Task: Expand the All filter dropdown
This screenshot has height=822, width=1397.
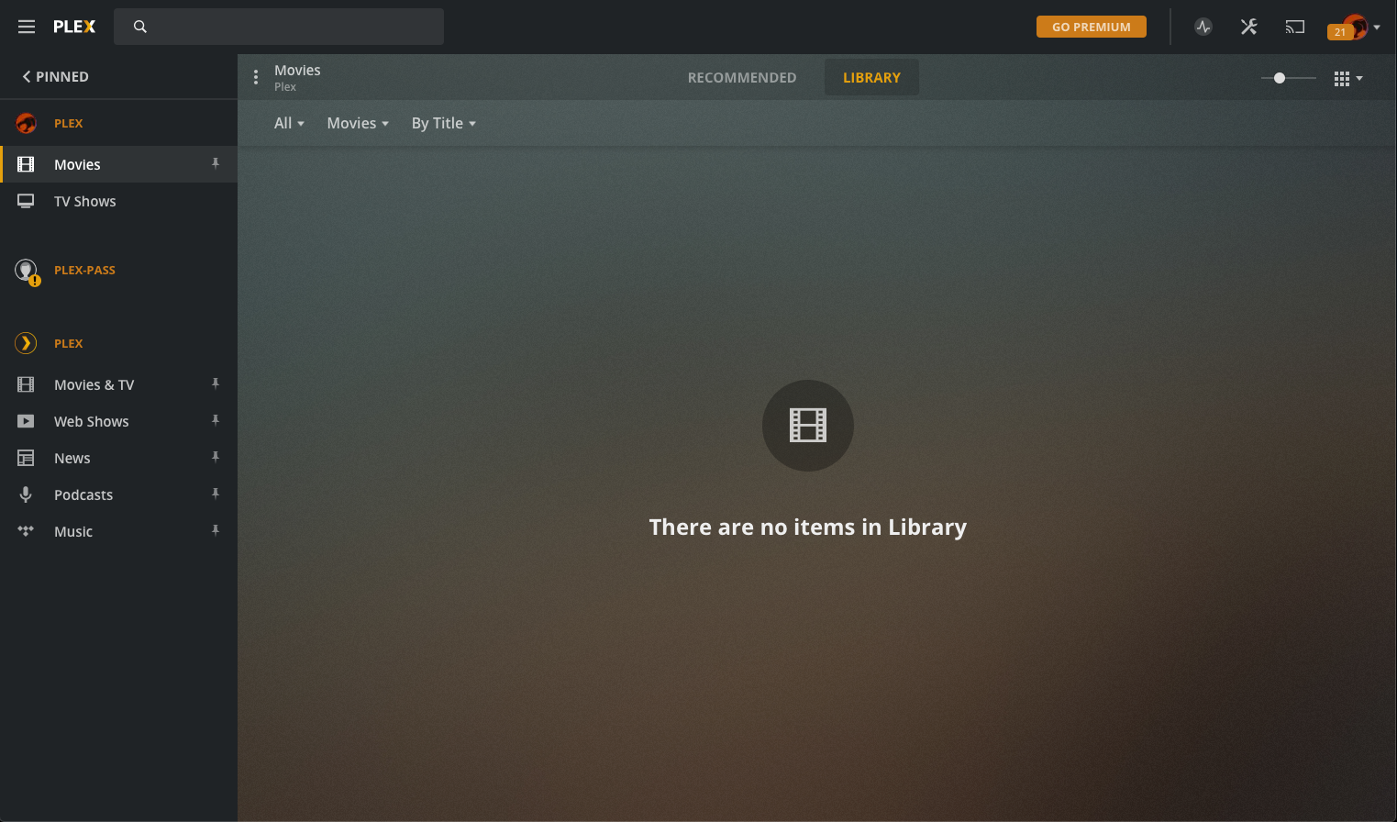Action: 289,123
